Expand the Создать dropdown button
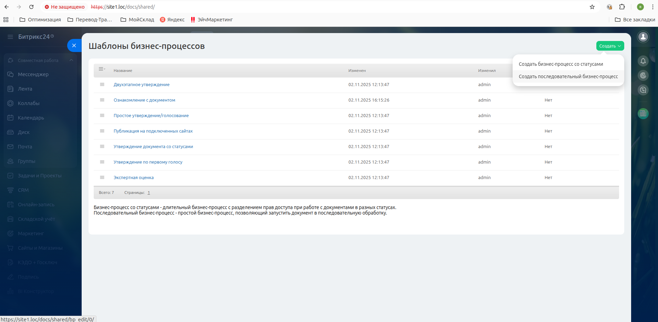This screenshot has width=658, height=322. 610,46
